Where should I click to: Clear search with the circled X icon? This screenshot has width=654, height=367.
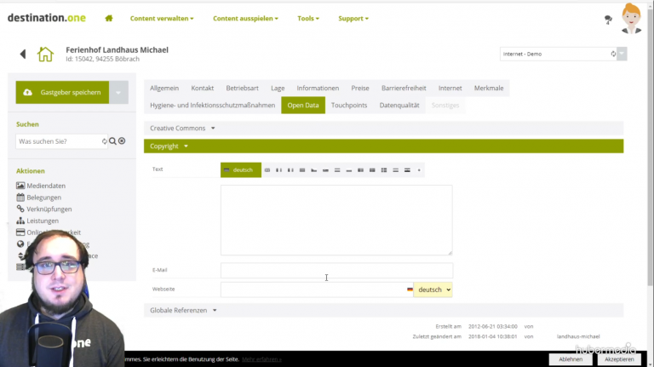point(122,141)
